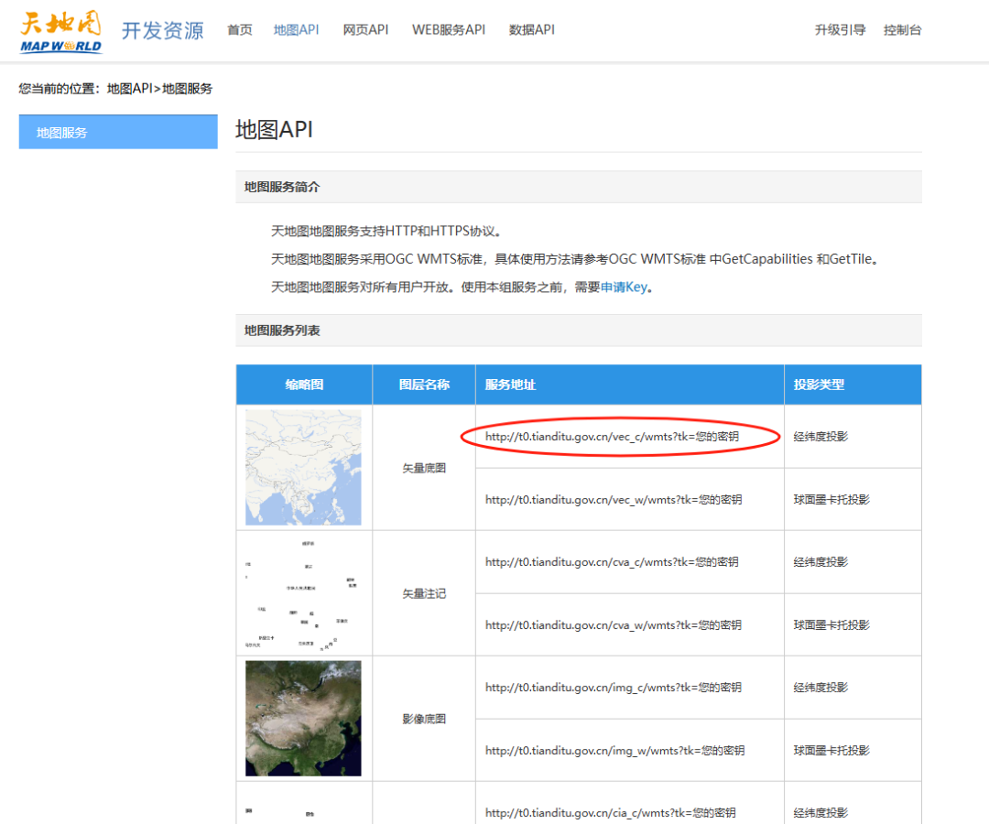Click the 投影类型 column header

click(853, 385)
